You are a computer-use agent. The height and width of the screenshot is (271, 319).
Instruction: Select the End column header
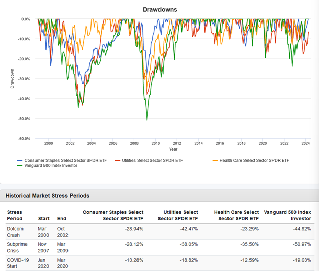[62, 218]
